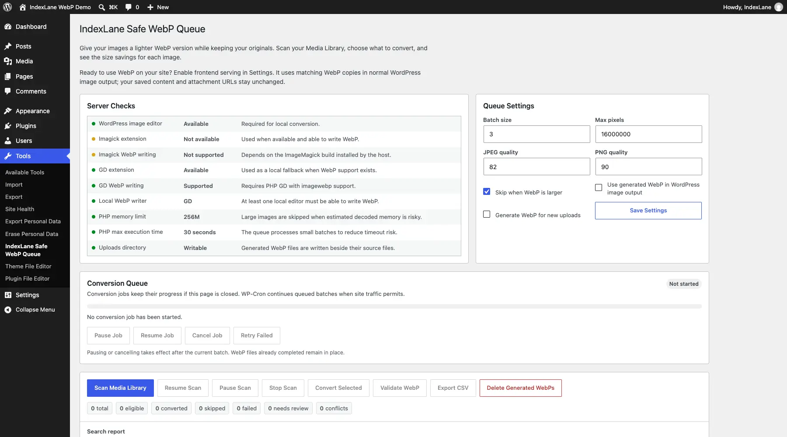Click the PNG quality input field
This screenshot has width=787, height=437.
click(x=649, y=166)
